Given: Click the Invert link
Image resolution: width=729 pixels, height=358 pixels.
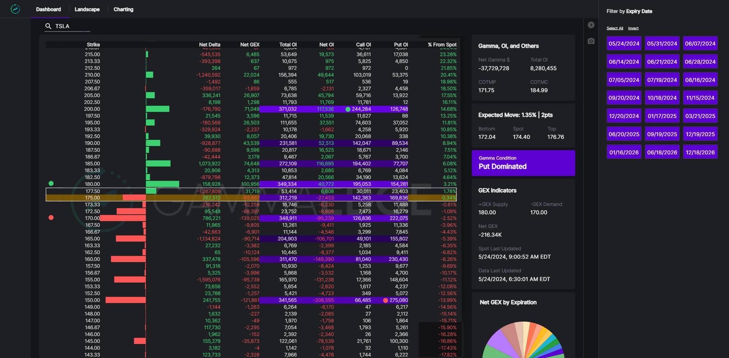Looking at the screenshot, I should click(633, 28).
